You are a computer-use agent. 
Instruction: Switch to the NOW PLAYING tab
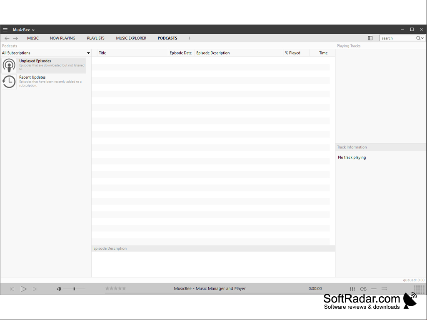point(62,38)
